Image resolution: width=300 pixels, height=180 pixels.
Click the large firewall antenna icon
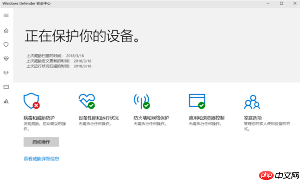[142, 101]
